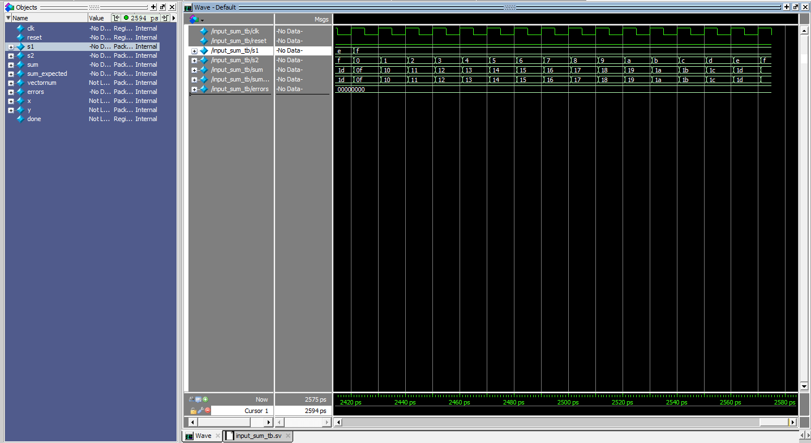The width and height of the screenshot is (811, 443).
Task: Open the Wave signal format dropdown icon
Action: point(196,19)
